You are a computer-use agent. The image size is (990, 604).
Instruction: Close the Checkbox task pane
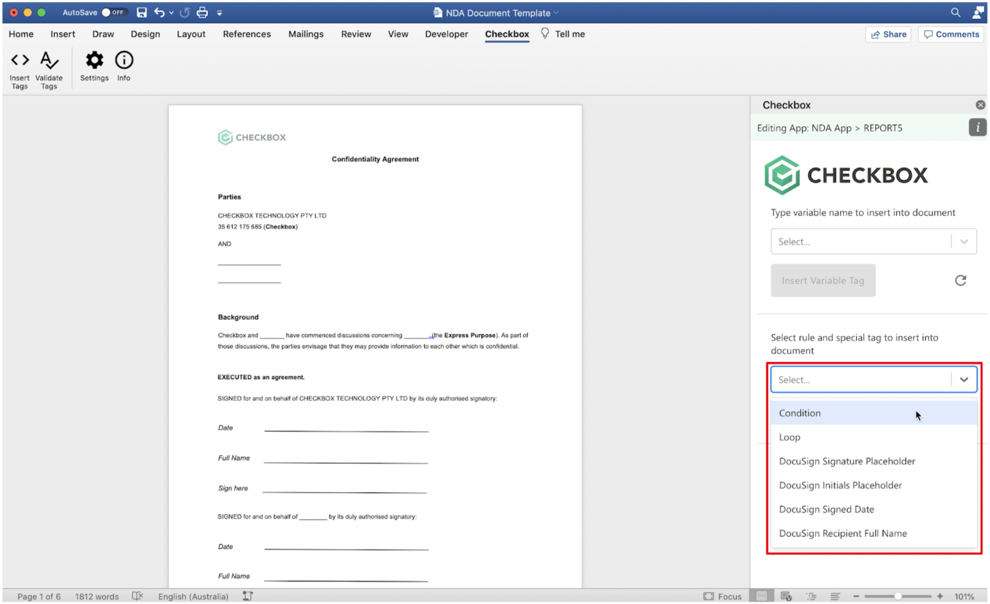(x=980, y=105)
